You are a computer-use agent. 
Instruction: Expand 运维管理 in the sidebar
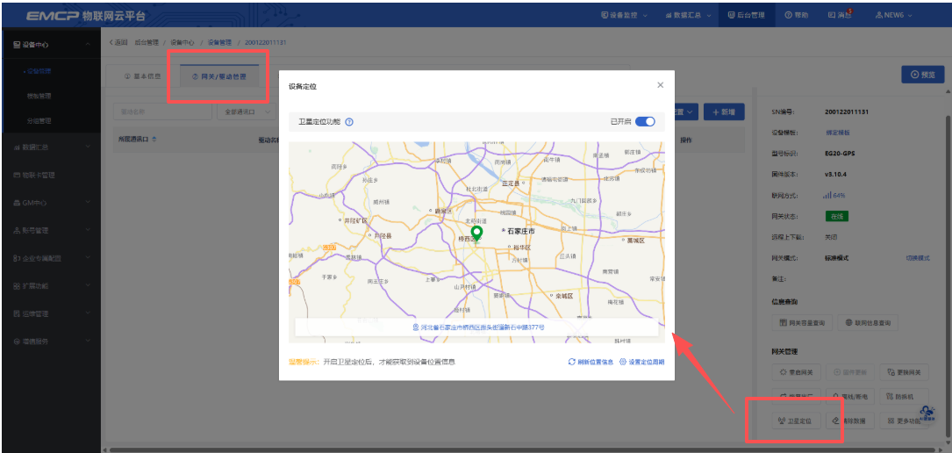coord(51,313)
